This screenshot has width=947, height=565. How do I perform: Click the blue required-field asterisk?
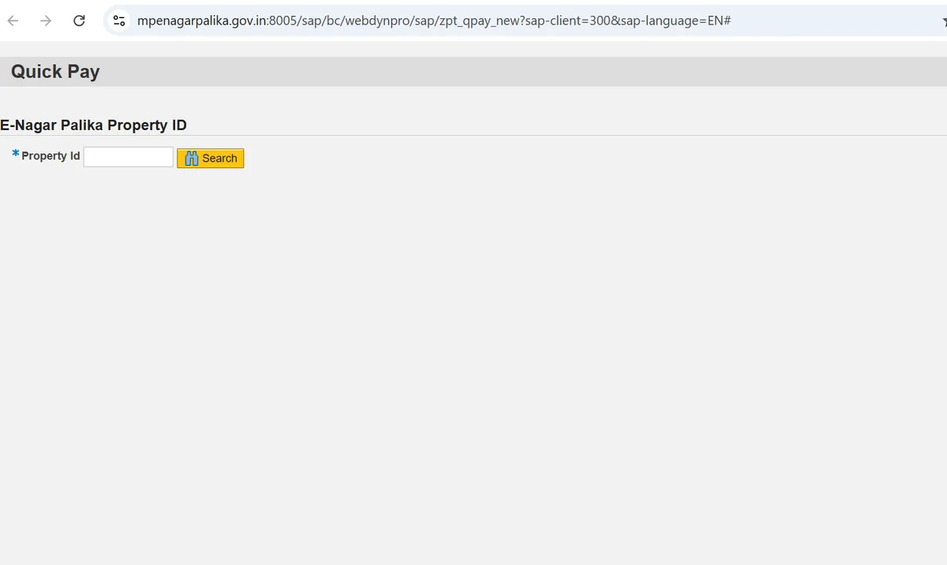coord(16,155)
